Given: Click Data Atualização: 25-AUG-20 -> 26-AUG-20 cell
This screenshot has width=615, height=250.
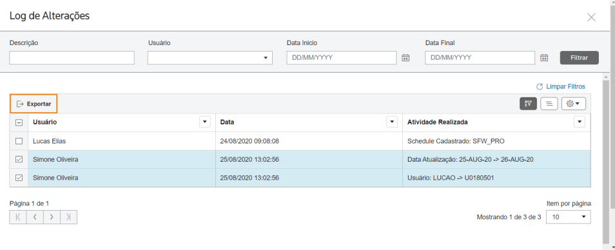Looking at the screenshot, I should pyautogui.click(x=496, y=160).
